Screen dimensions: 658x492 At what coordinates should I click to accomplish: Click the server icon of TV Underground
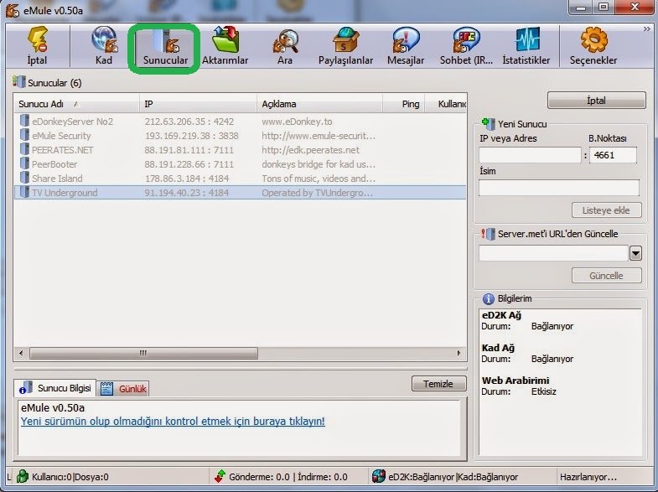pos(24,193)
